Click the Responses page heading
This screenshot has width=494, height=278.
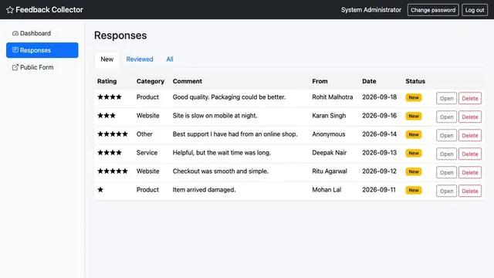pyautogui.click(x=120, y=36)
